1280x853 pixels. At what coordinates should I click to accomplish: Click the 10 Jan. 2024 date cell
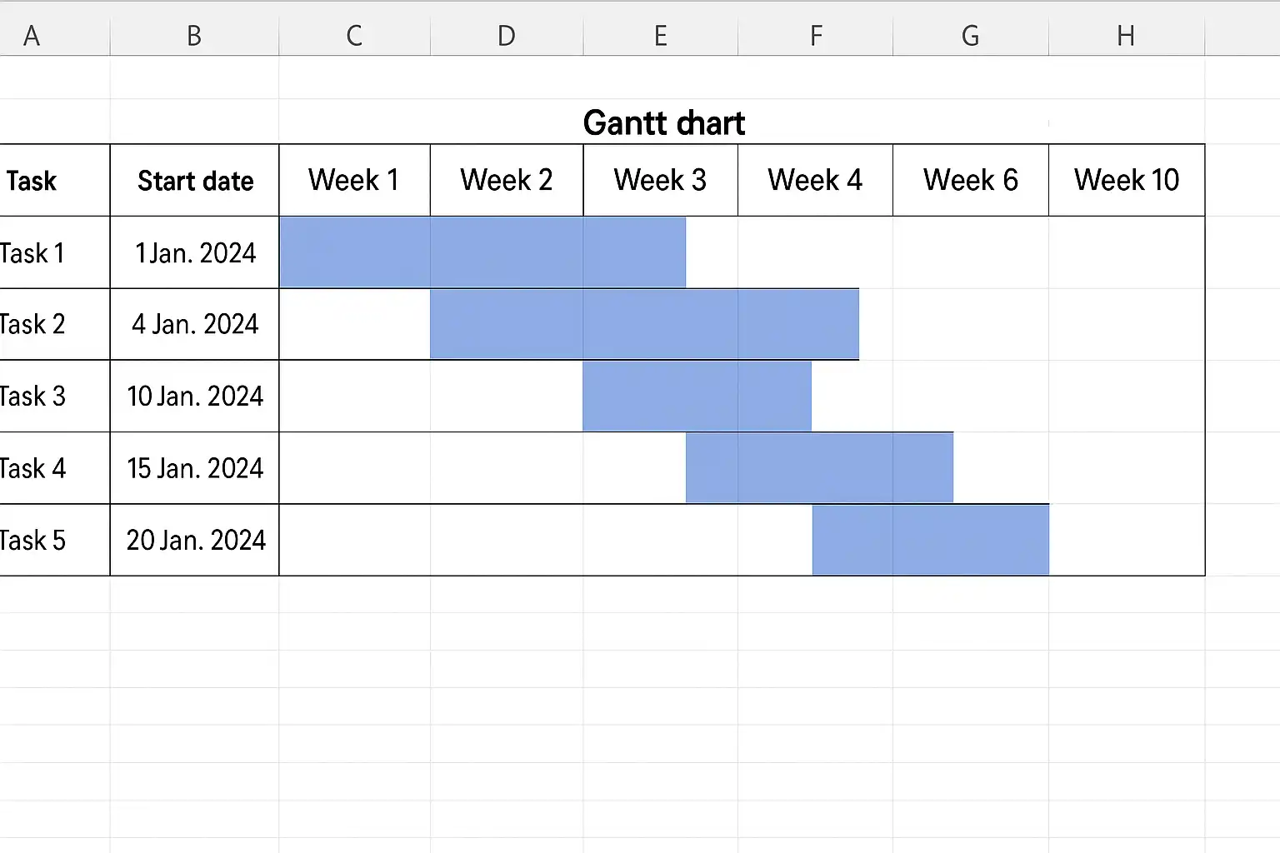(x=195, y=397)
